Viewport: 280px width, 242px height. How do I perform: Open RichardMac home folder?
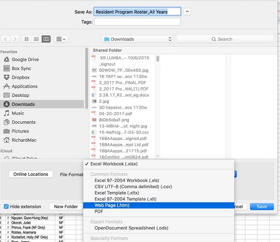click(42, 140)
